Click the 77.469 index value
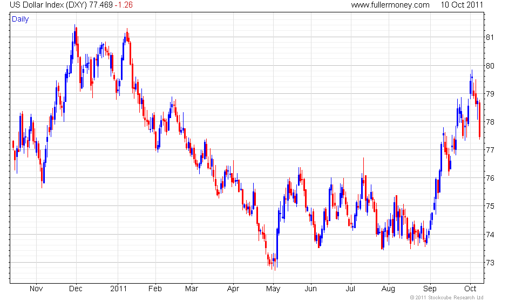The image size is (529, 302). (101, 5)
